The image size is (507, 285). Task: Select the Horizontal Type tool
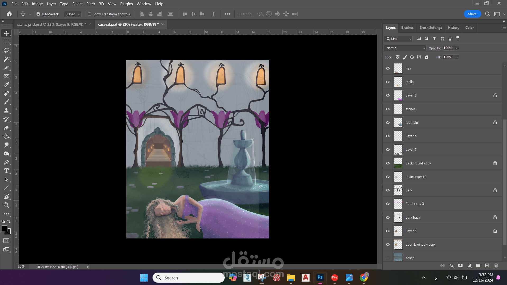pyautogui.click(x=6, y=171)
